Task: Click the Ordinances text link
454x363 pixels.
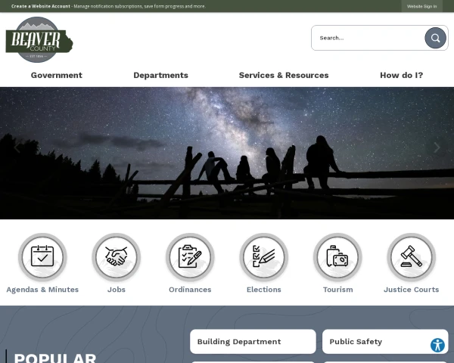Action: tap(190, 290)
